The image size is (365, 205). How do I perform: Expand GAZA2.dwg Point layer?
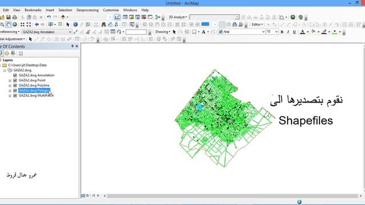pyautogui.click(x=10, y=80)
